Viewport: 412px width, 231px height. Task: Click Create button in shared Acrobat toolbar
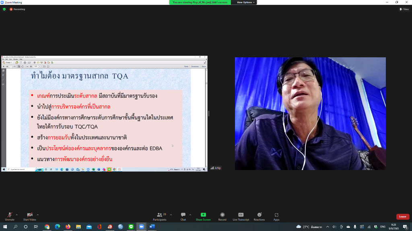[x=7, y=63]
